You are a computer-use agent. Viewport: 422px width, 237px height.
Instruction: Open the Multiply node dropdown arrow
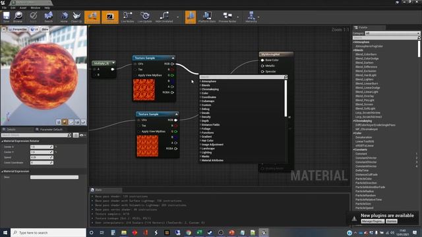[113, 63]
